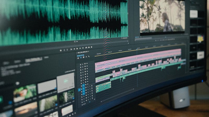Toggle Linked Selection in the timeline header
Image resolution: width=209 pixels, height=117 pixels.
click(84, 57)
